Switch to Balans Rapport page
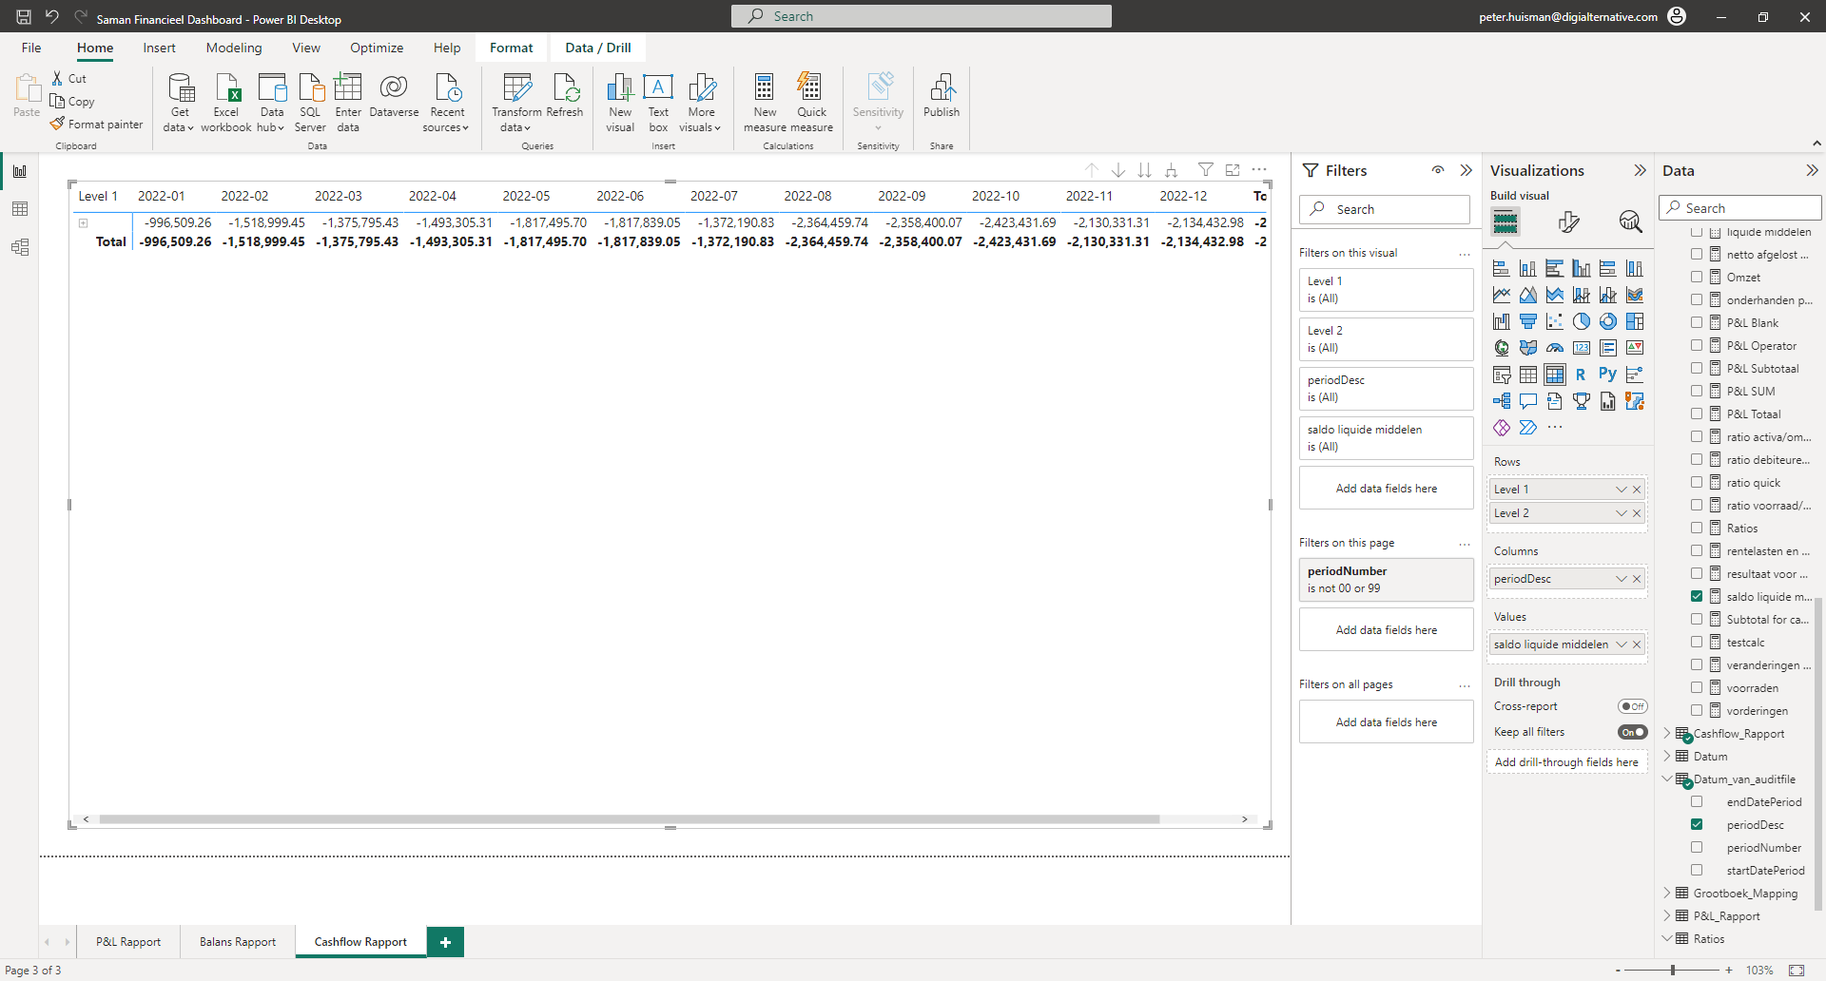Viewport: 1826px width, 981px height. 238,942
